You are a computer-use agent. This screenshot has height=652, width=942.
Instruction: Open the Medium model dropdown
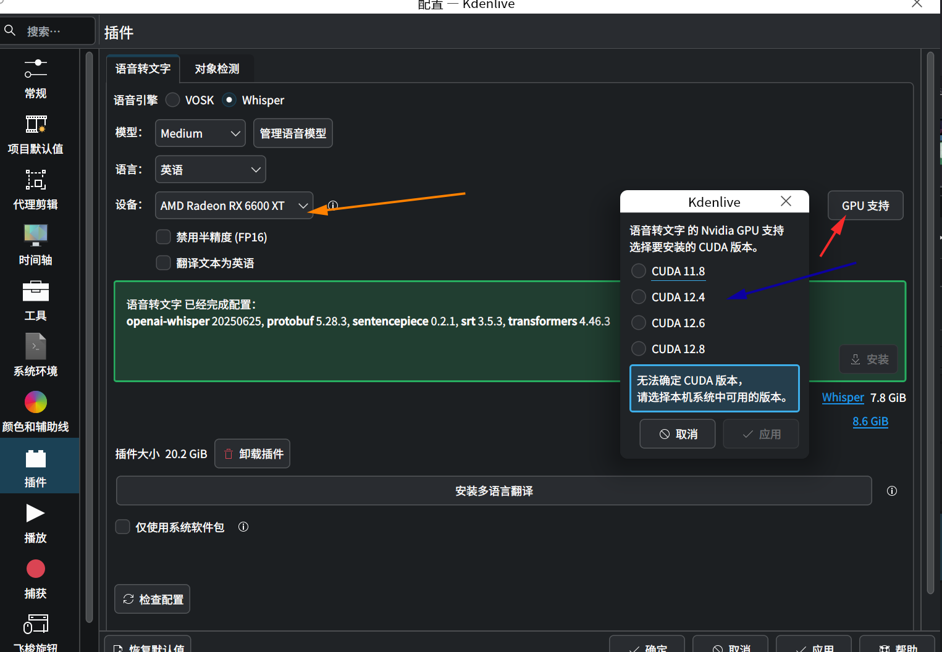pos(200,133)
